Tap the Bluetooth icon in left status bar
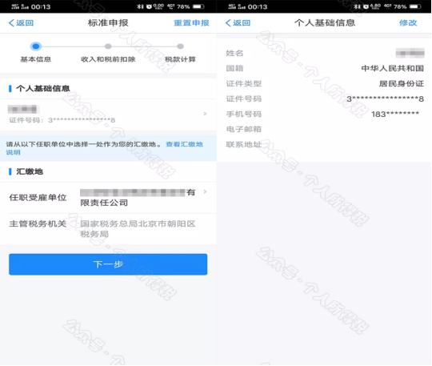Viewport: 432px width, 366px height. click(140, 6)
